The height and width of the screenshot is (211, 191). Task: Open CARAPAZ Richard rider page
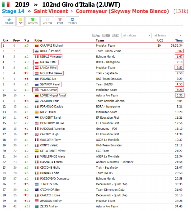[x=51, y=46]
